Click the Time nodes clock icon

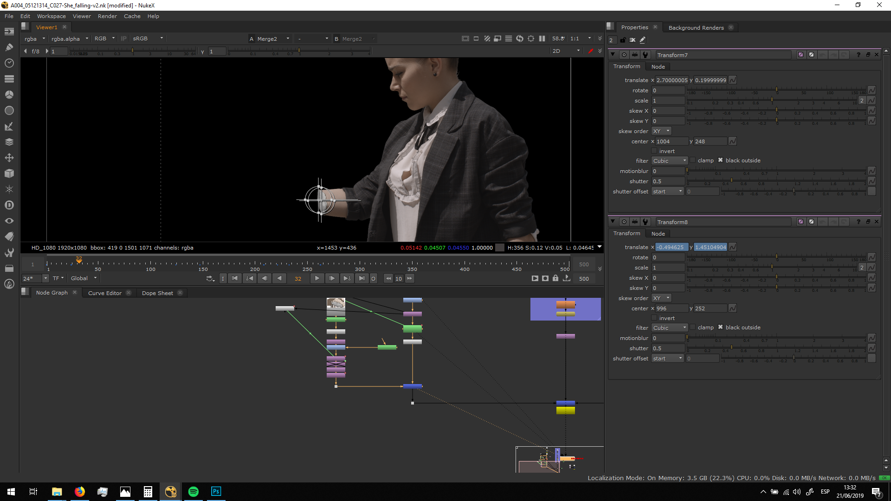pyautogui.click(x=9, y=63)
